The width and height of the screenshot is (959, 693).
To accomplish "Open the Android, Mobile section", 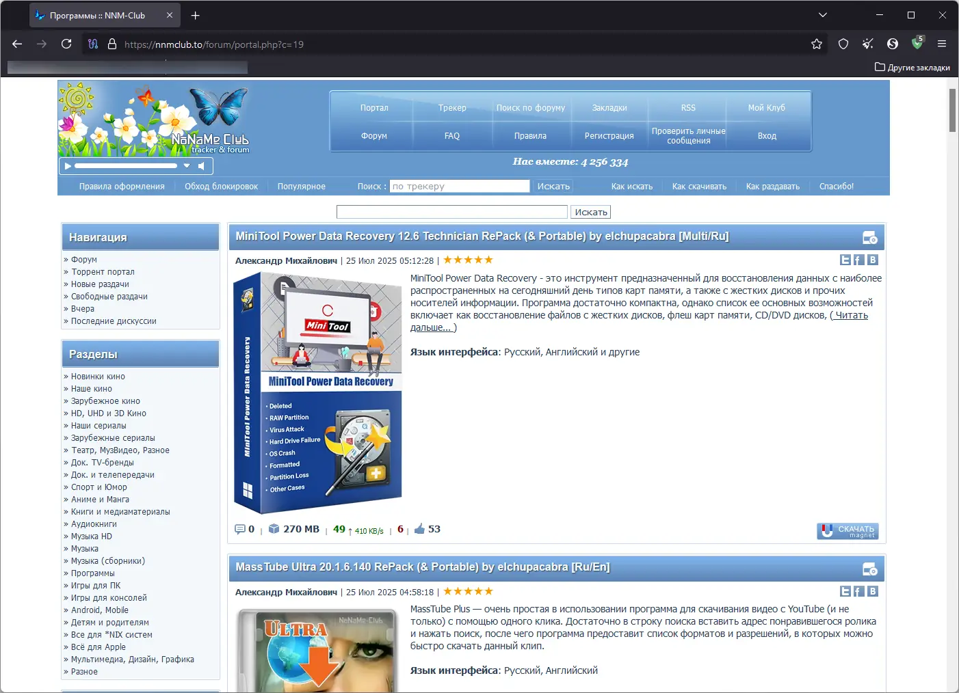I will [x=100, y=610].
